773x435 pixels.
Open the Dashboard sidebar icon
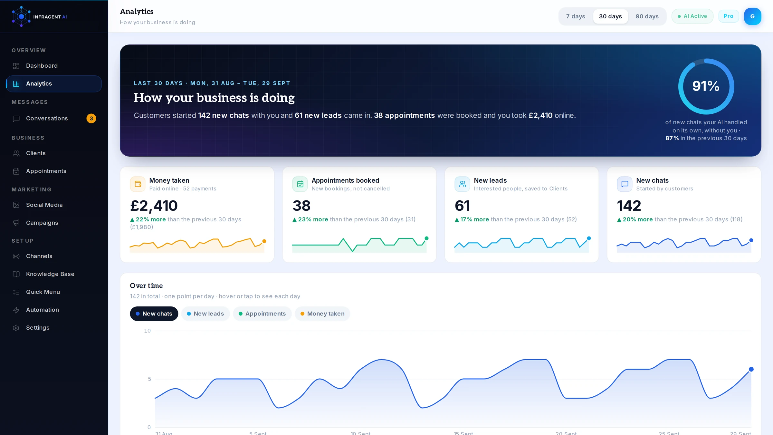tap(16, 66)
